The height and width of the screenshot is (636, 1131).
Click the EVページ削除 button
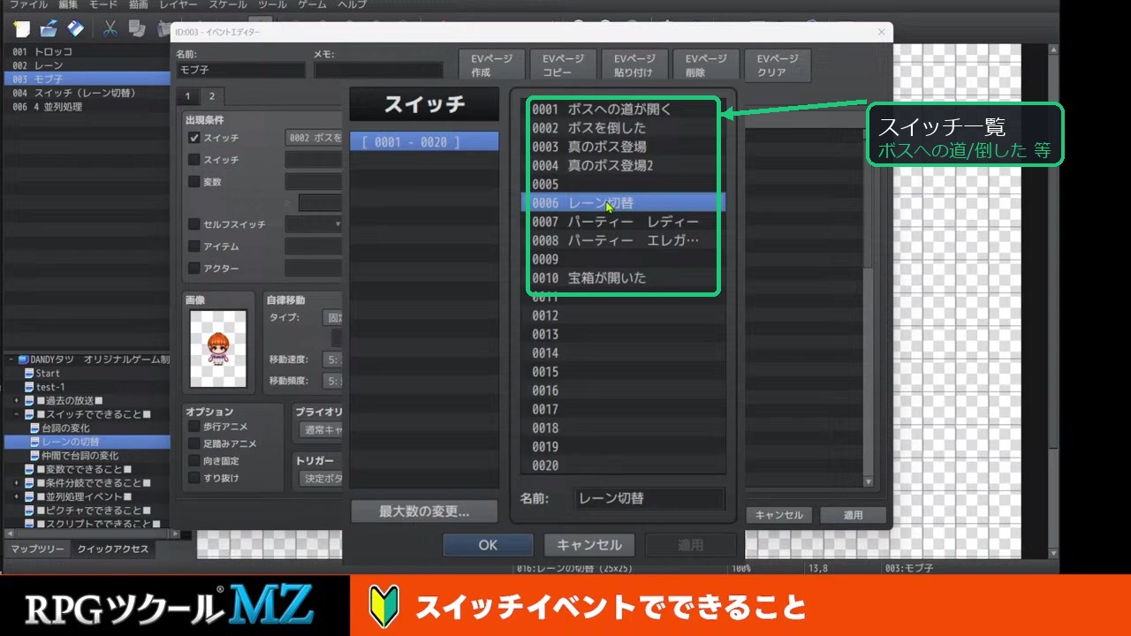pos(706,65)
